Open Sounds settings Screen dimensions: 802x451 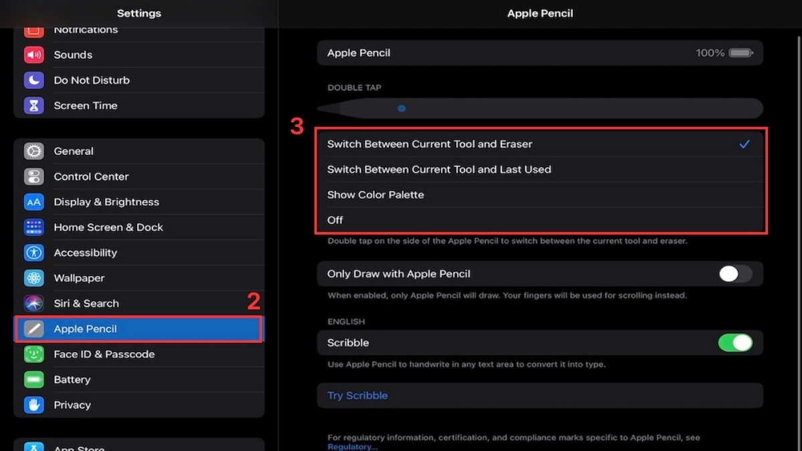click(139, 55)
